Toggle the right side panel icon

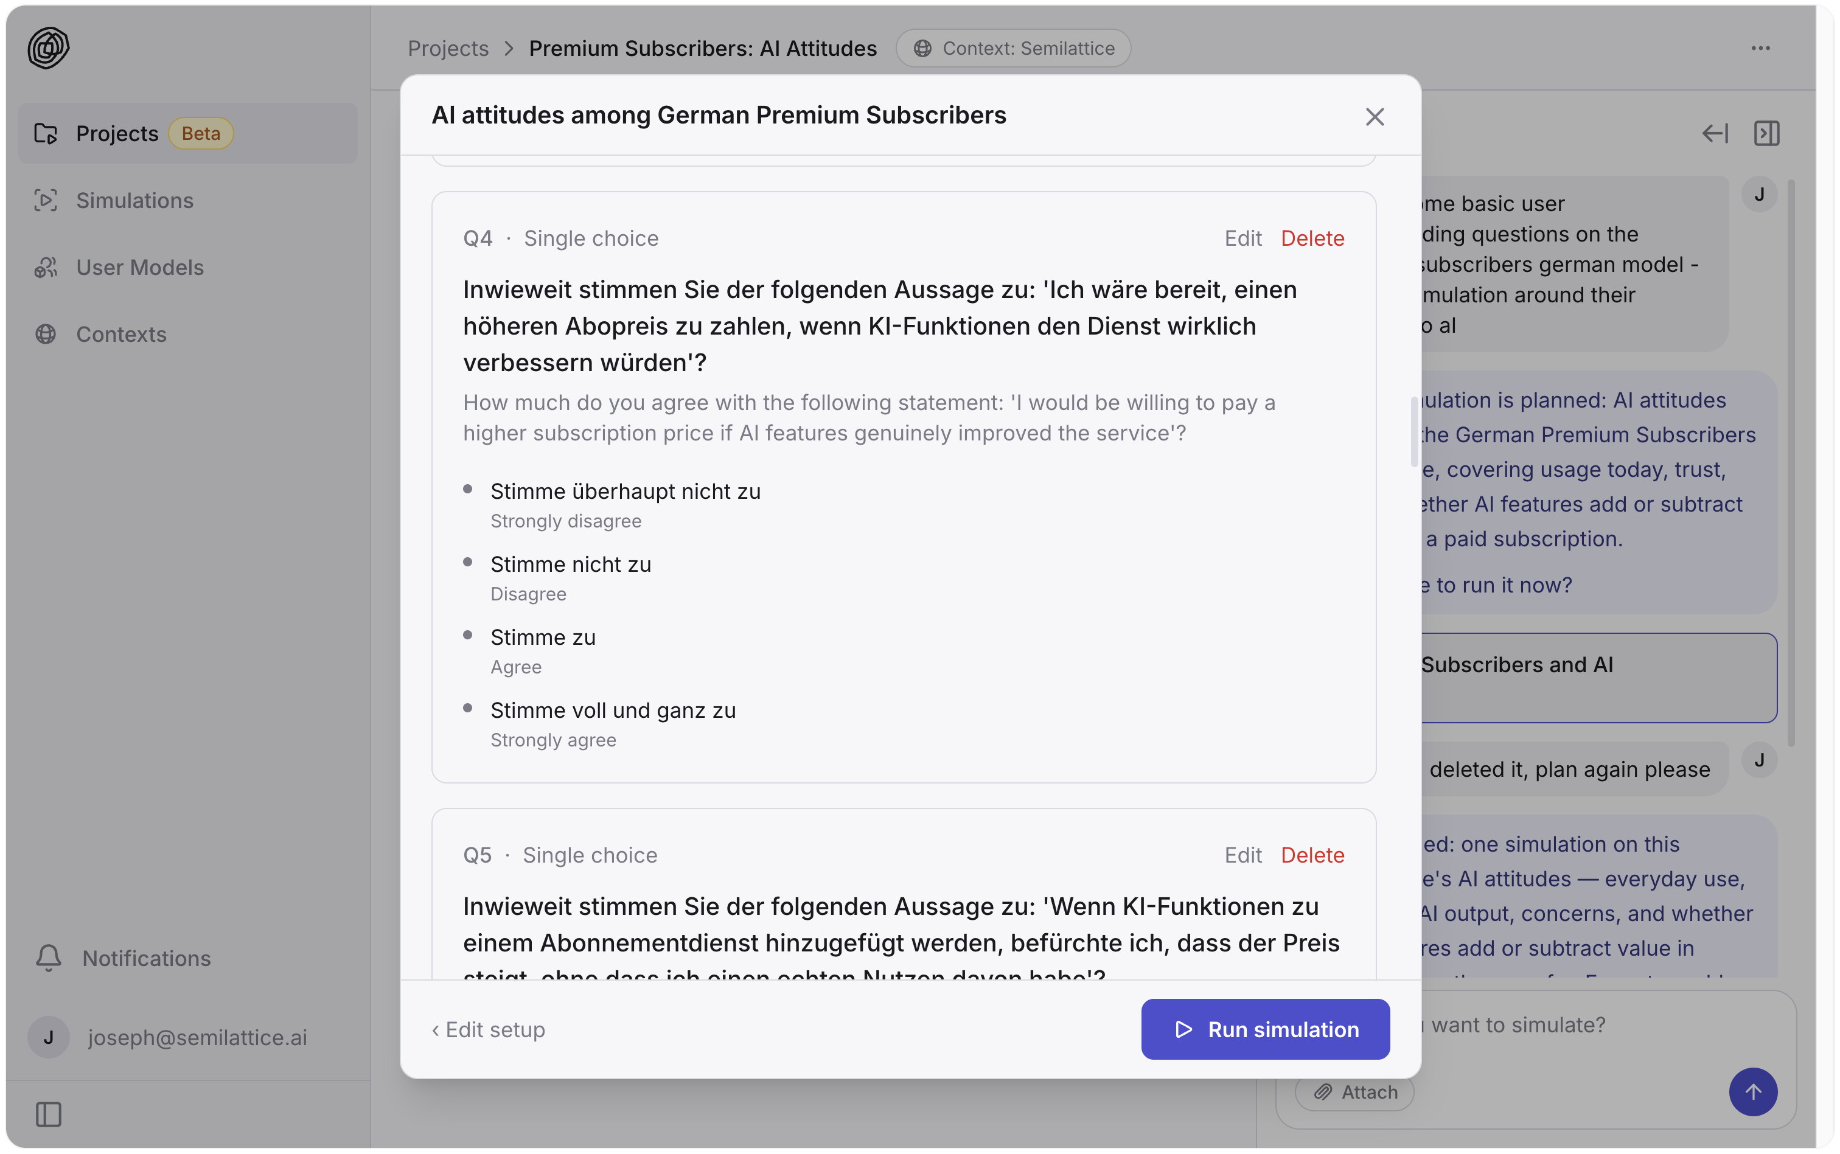[1767, 134]
